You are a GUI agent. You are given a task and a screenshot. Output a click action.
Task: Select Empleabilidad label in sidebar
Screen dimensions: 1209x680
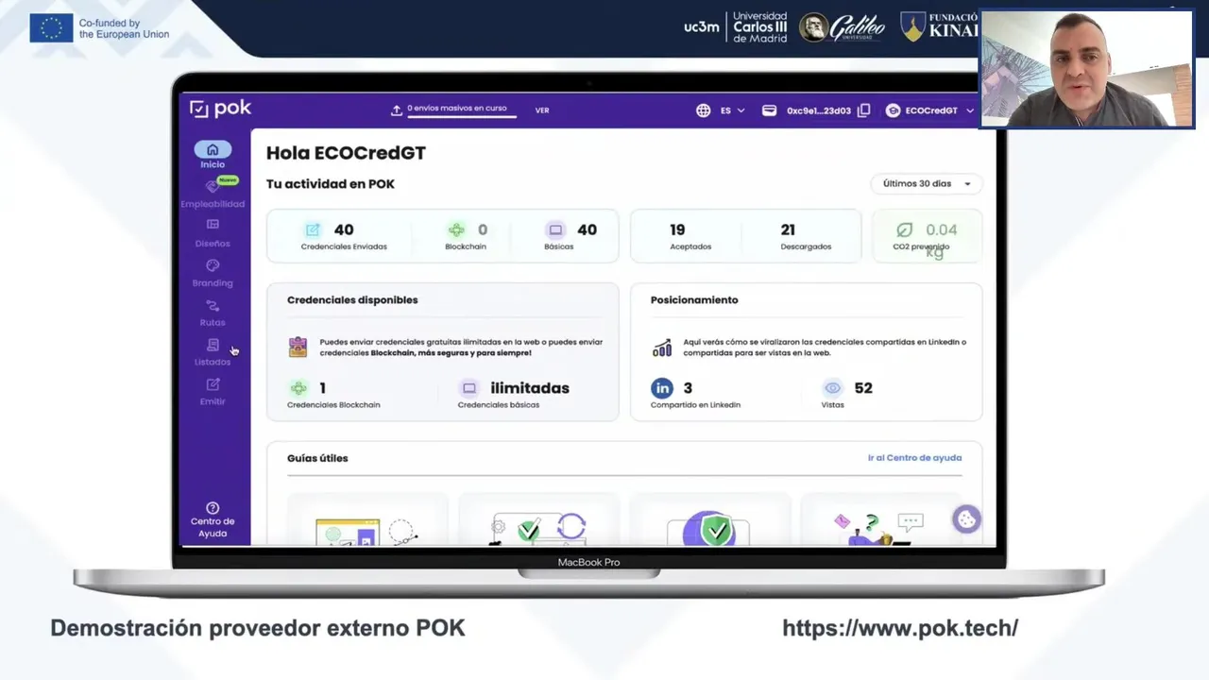[x=213, y=204]
